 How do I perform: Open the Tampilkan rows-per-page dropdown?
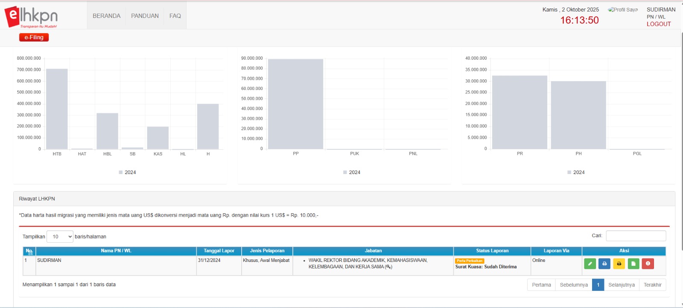point(60,237)
